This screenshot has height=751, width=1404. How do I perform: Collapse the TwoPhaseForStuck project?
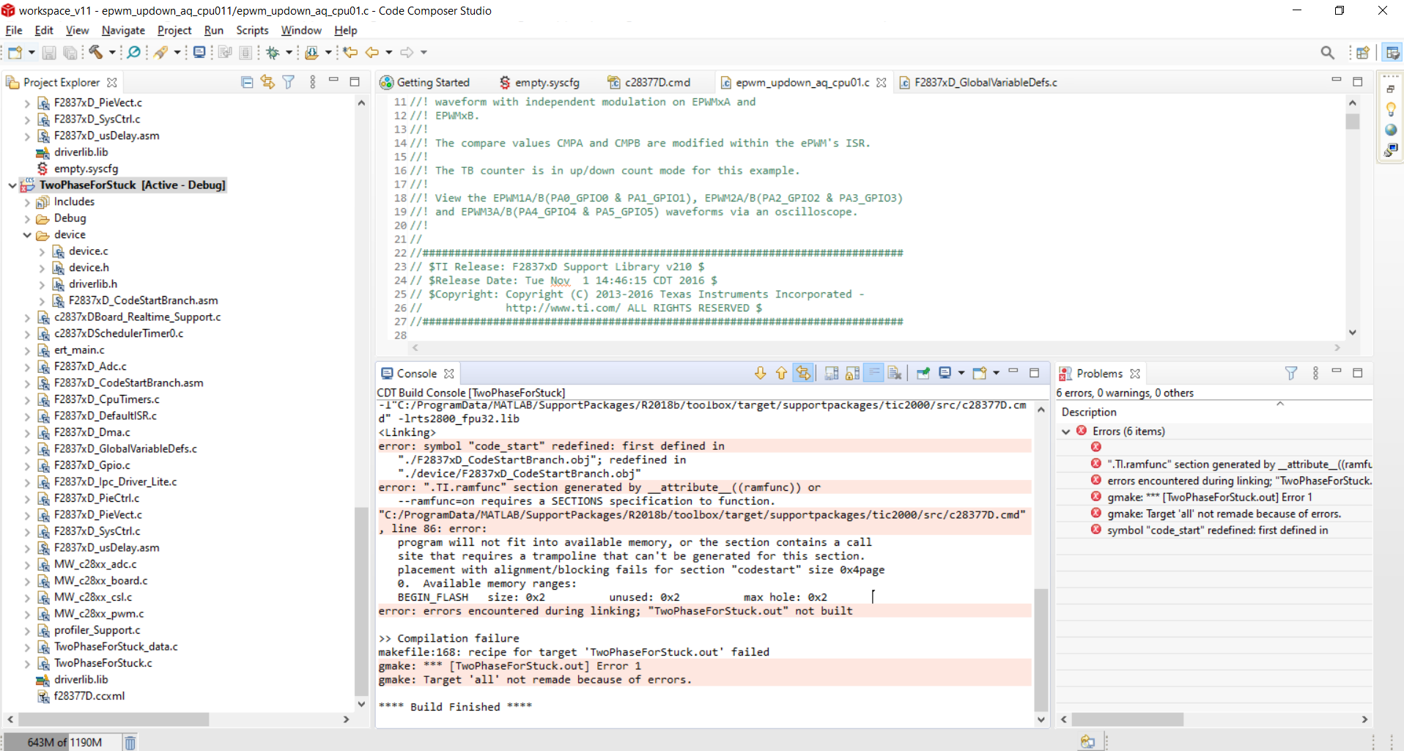point(12,185)
